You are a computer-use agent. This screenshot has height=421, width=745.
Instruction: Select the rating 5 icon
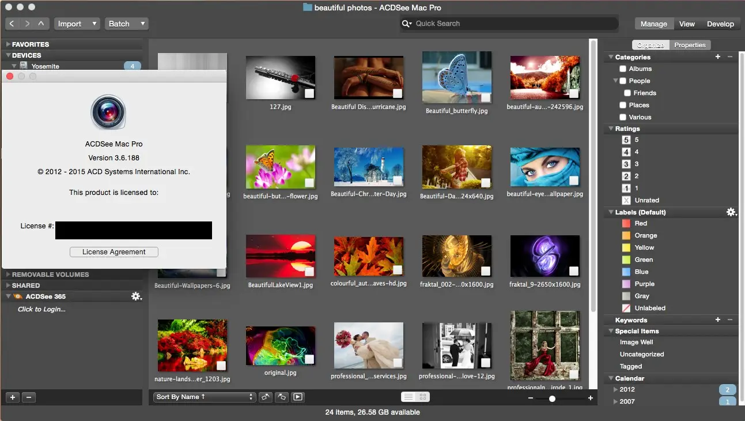tap(626, 140)
